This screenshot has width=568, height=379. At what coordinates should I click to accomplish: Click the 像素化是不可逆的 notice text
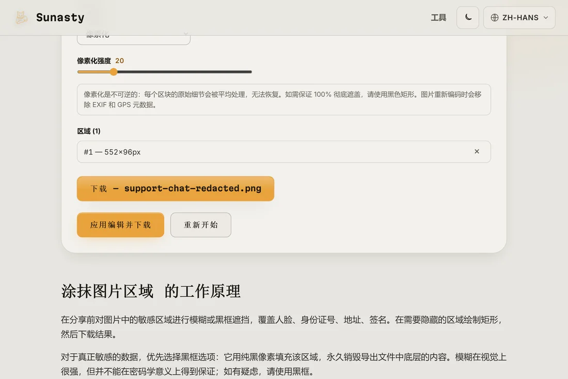(283, 99)
